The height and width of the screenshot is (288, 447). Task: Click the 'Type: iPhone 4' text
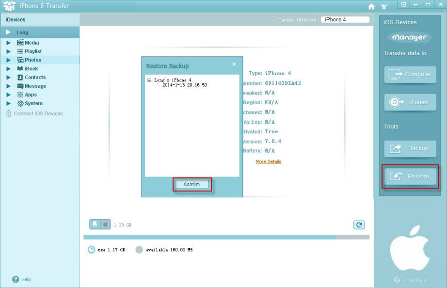[270, 73]
